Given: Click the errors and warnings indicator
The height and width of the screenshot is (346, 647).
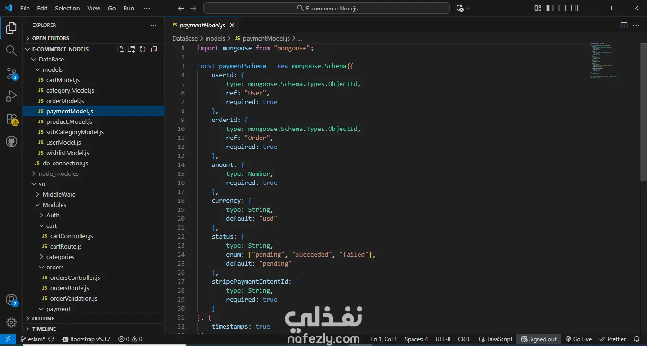Looking at the screenshot, I should click(130, 339).
